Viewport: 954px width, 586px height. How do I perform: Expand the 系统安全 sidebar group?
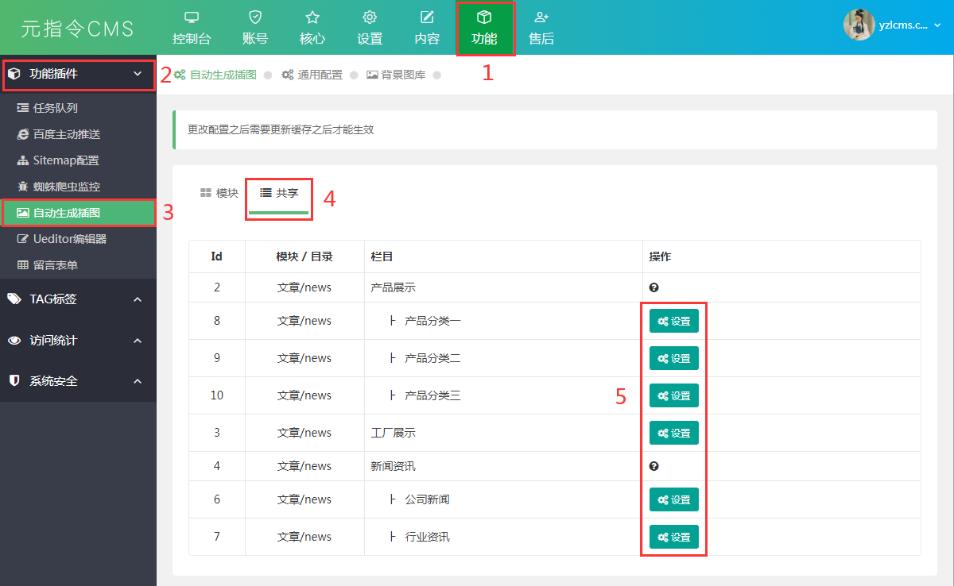pyautogui.click(x=78, y=381)
